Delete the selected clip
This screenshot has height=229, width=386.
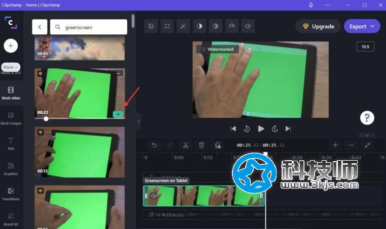[x=202, y=145]
